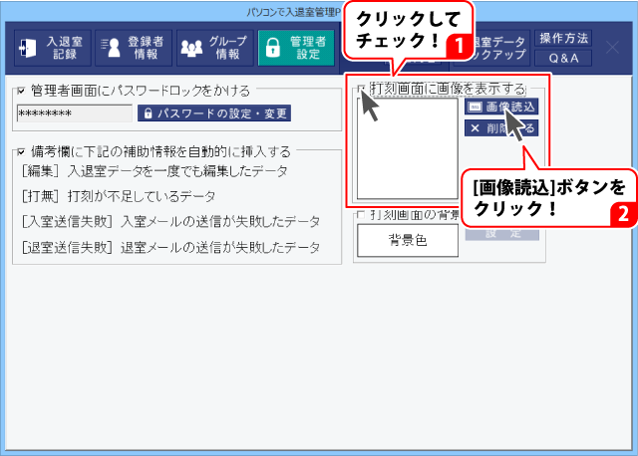Click lock icon on パスワードの設定・変更 button
This screenshot has width=638, height=456.
coord(147,114)
